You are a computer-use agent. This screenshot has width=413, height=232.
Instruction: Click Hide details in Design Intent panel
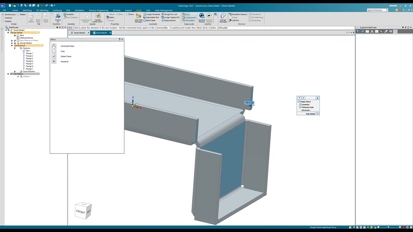(310, 114)
